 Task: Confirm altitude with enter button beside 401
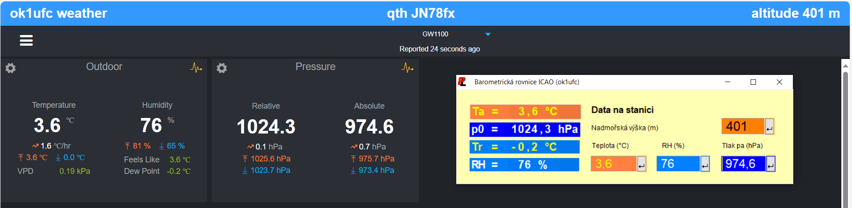point(769,127)
